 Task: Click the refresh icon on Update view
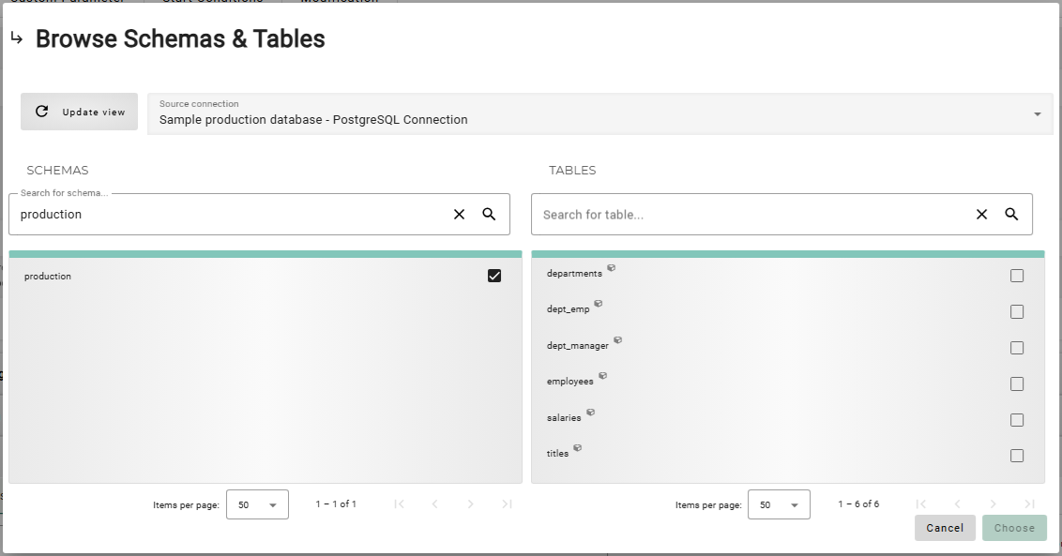[42, 111]
